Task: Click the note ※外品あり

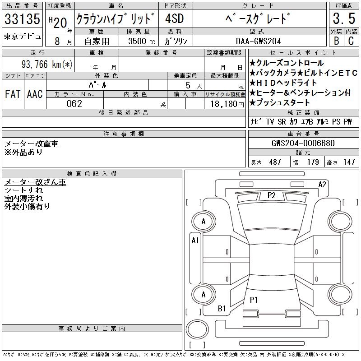Action: (23, 152)
